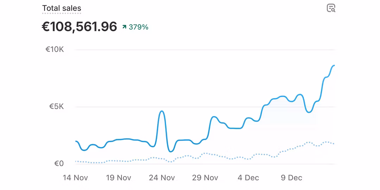Select the €5K y-axis label
The height and width of the screenshot is (190, 380).
tap(56, 106)
